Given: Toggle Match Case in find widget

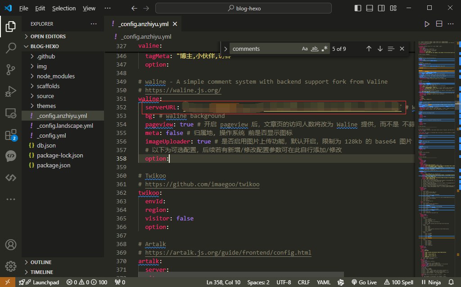Looking at the screenshot, I should pyautogui.click(x=305, y=49).
